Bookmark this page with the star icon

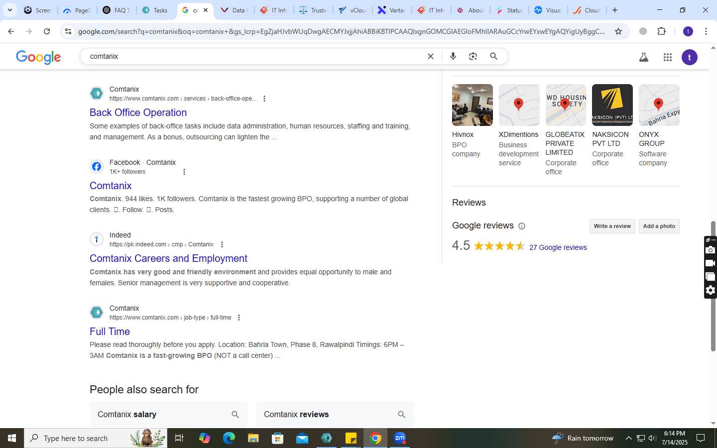pyautogui.click(x=618, y=31)
